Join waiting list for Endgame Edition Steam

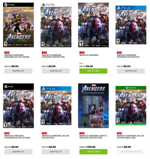point(19,71)
